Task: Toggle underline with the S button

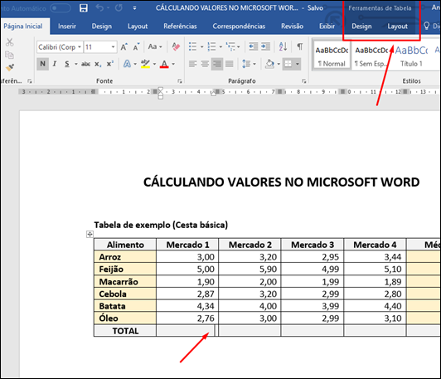Action: [67, 64]
